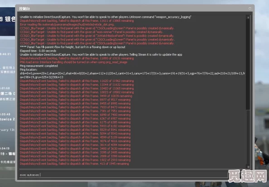269x187 pixels.
Task: Click the empty scrollbar track below thumb
Action: click(248, 137)
